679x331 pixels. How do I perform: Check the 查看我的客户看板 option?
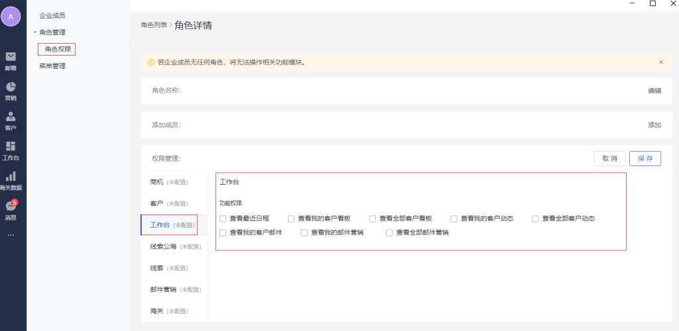click(x=292, y=218)
